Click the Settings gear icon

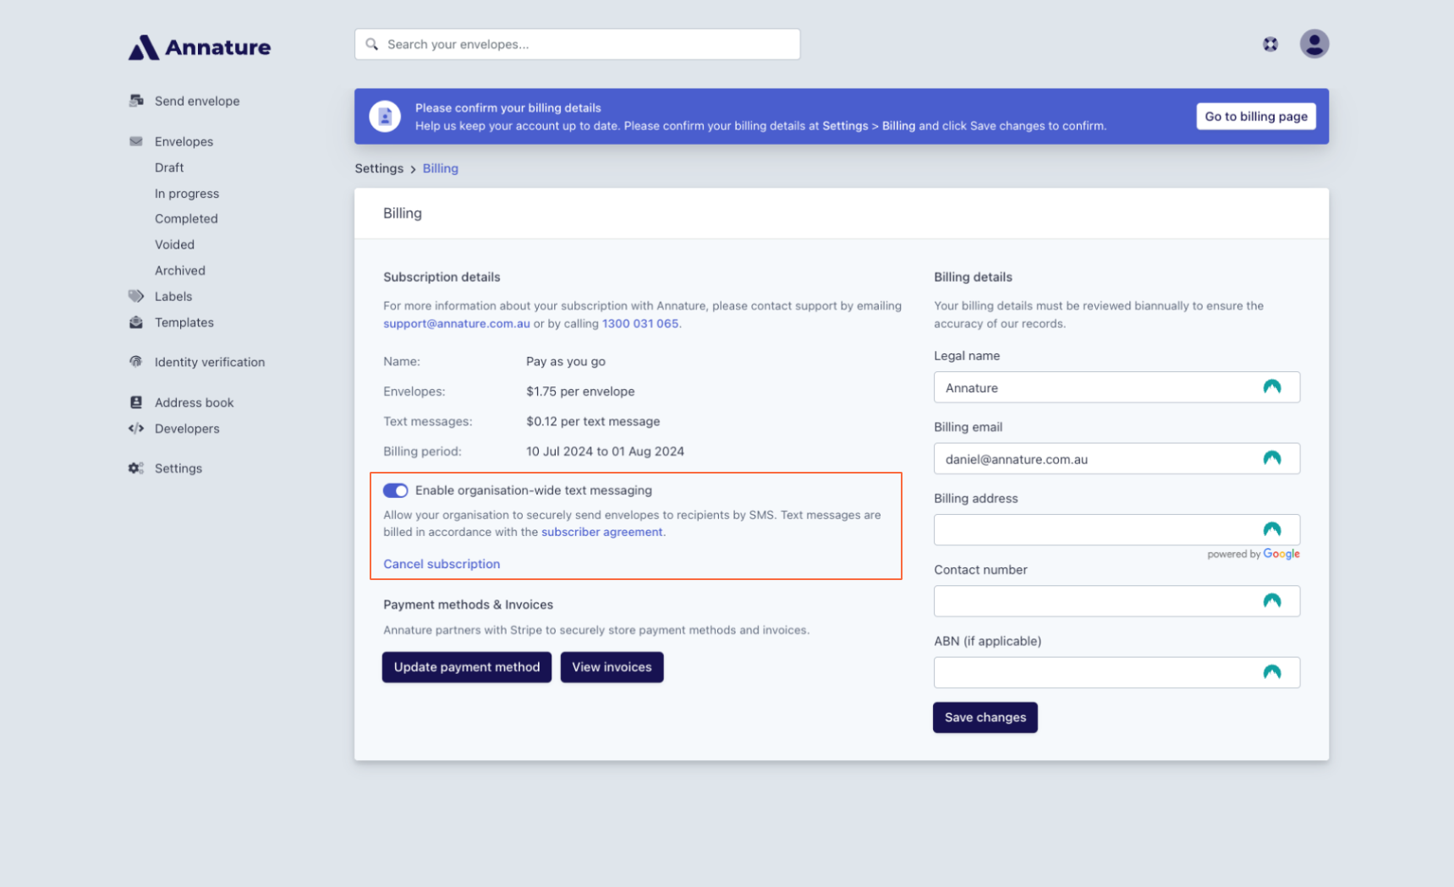(136, 468)
